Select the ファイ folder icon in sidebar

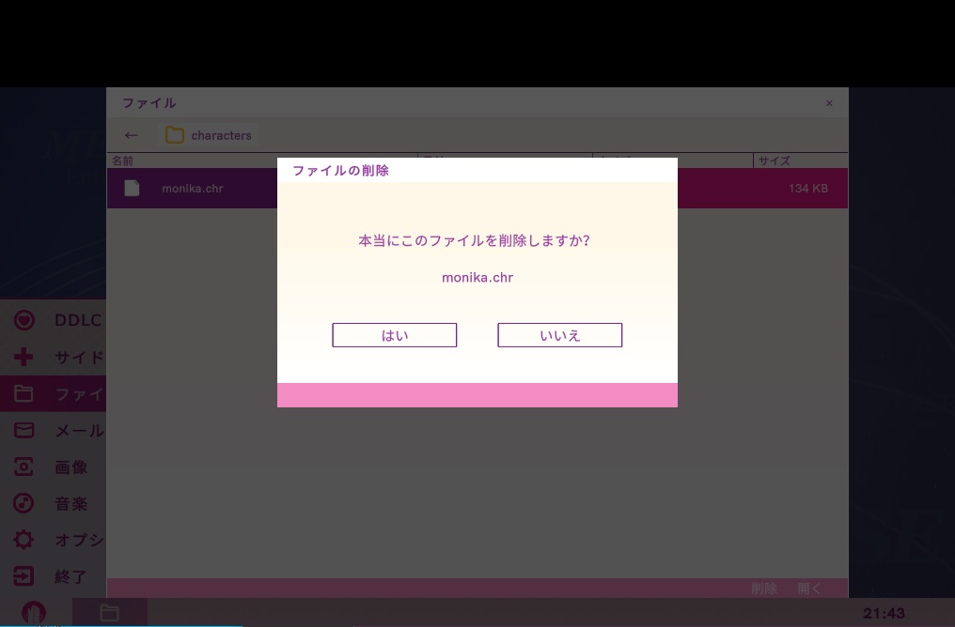(x=23, y=393)
